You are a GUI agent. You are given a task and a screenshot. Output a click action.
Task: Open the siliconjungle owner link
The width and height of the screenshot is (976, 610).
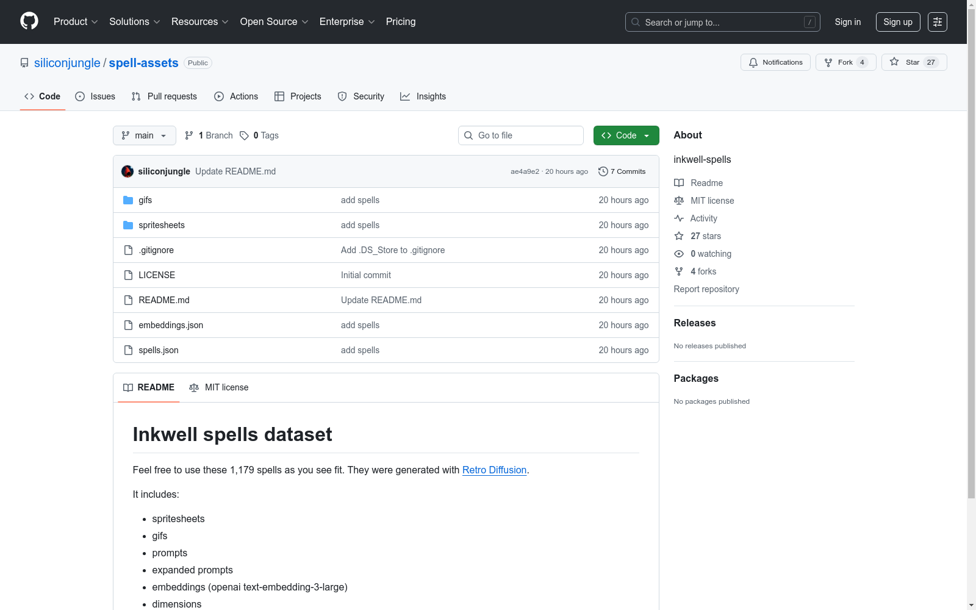pos(67,63)
